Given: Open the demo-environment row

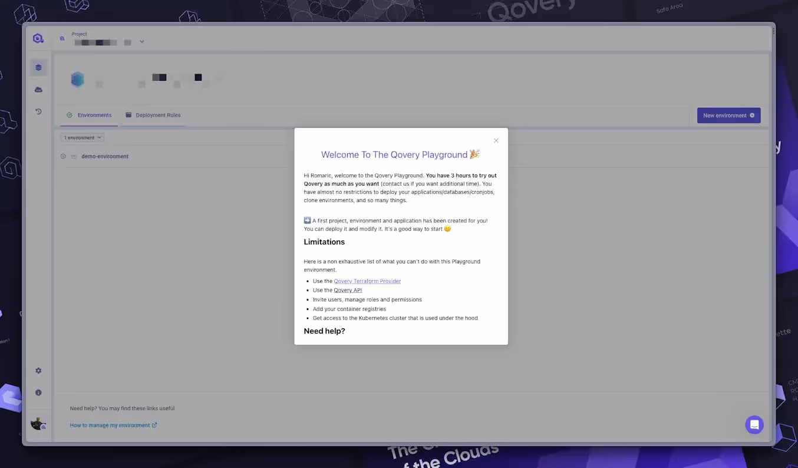Looking at the screenshot, I should click(411, 156).
